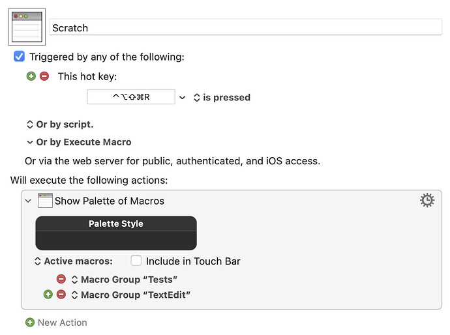Uncheck "Triggered by any of the following"
The height and width of the screenshot is (335, 450).
tap(20, 57)
